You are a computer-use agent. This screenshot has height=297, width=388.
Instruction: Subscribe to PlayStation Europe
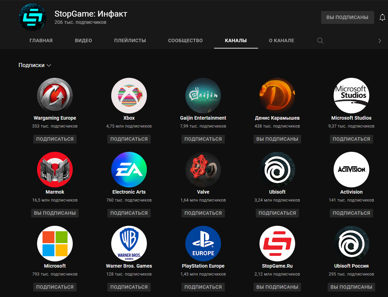(203, 287)
